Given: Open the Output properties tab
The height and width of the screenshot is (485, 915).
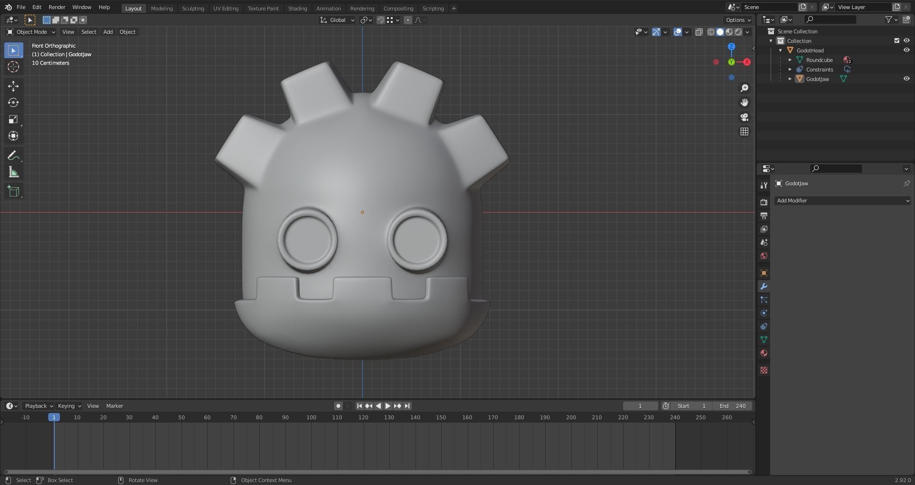Looking at the screenshot, I should tap(764, 216).
